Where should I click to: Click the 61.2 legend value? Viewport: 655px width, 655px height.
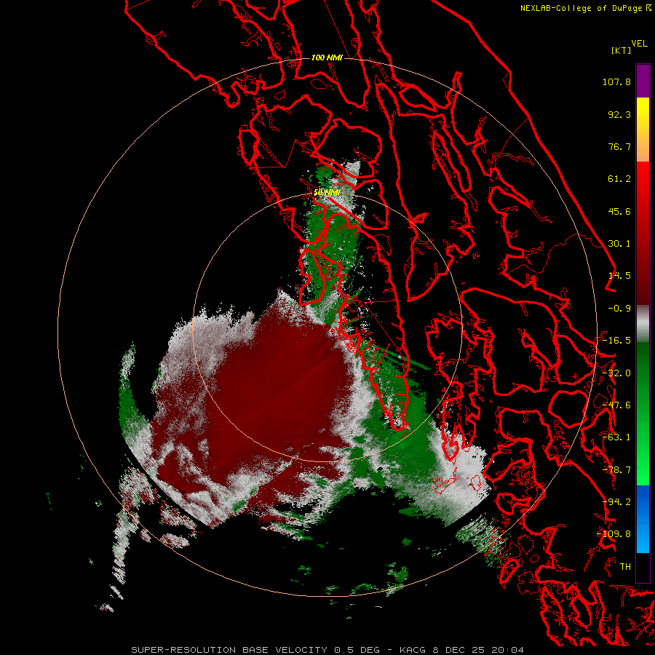(x=619, y=179)
